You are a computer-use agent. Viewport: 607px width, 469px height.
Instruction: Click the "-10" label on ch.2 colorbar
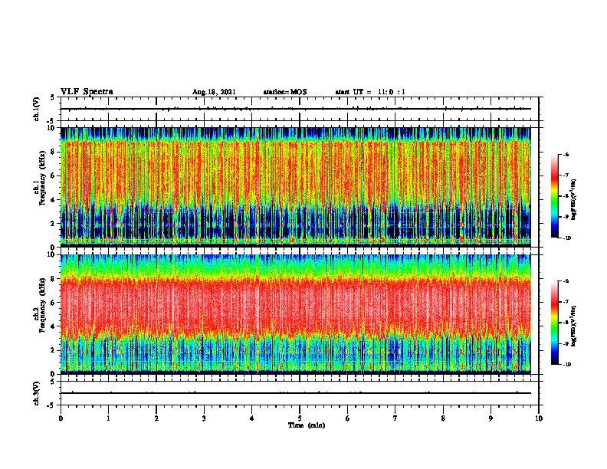(567, 365)
